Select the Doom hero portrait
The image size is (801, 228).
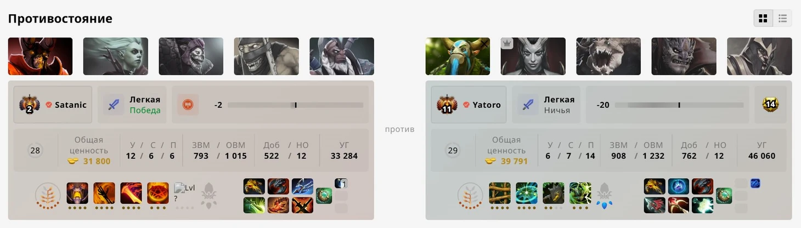click(40, 56)
